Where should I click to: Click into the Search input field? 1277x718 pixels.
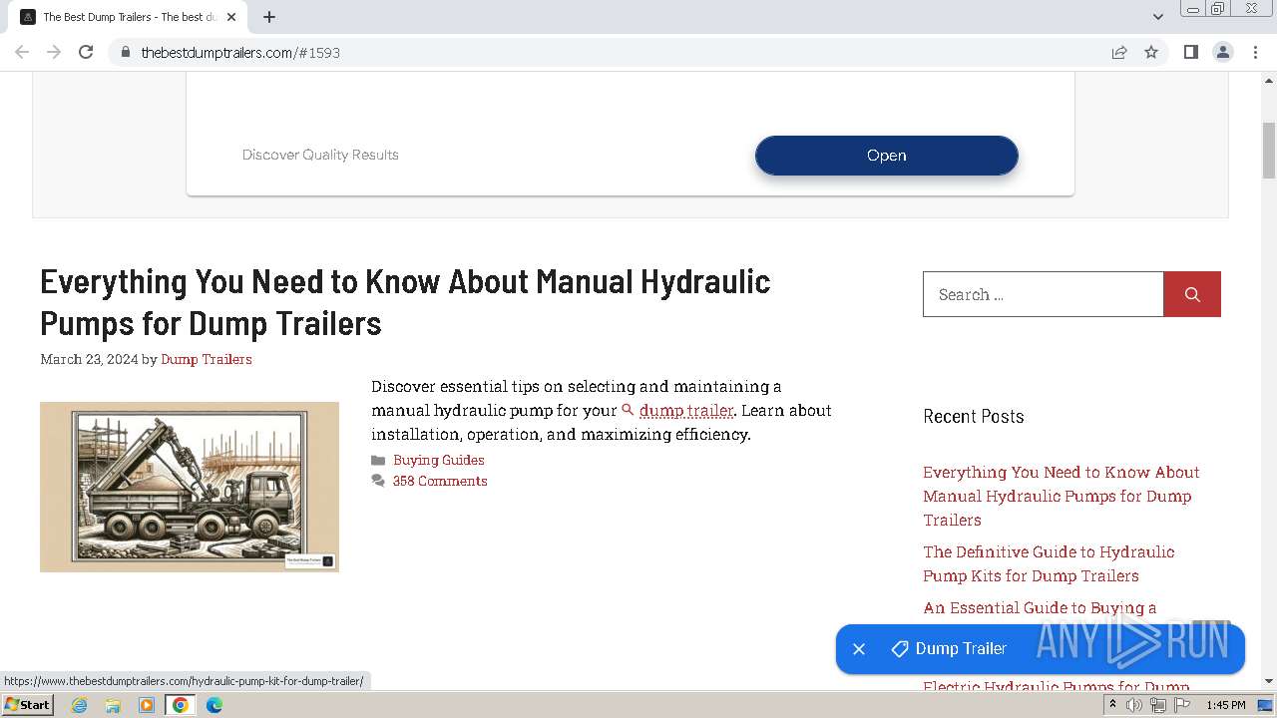tap(1043, 294)
